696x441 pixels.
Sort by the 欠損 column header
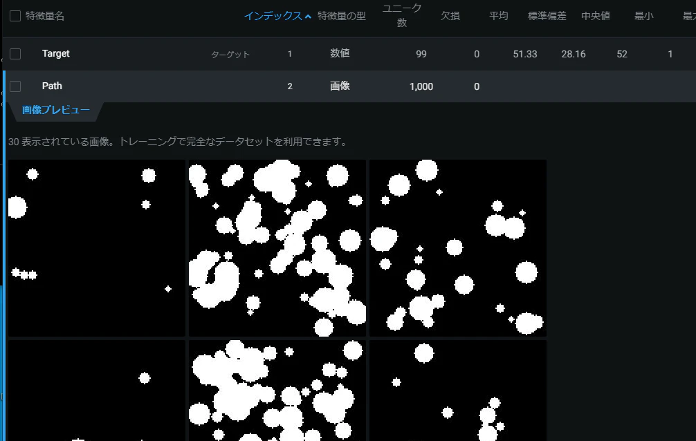[x=450, y=16]
